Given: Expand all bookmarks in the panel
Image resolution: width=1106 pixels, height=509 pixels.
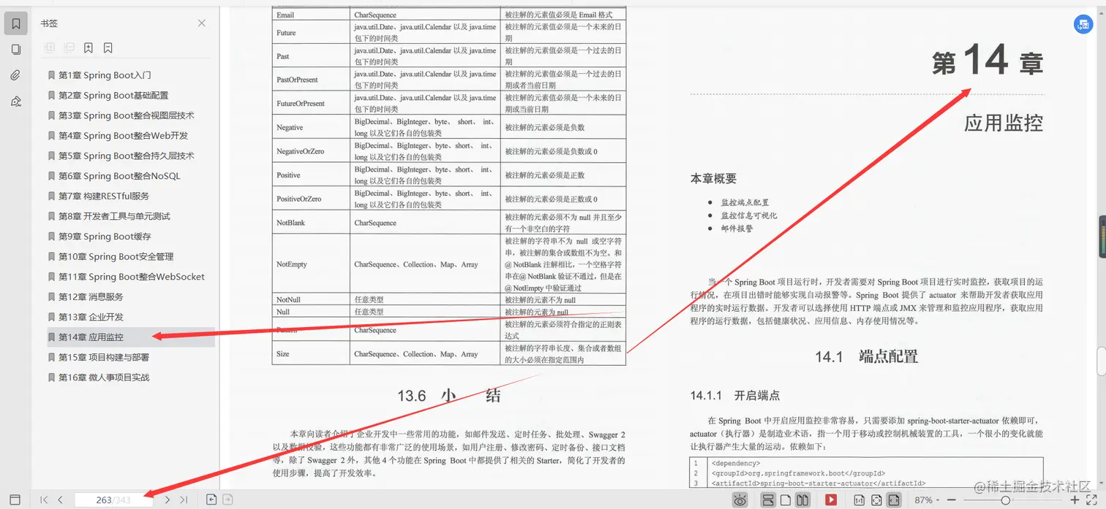Looking at the screenshot, I should pyautogui.click(x=48, y=47).
